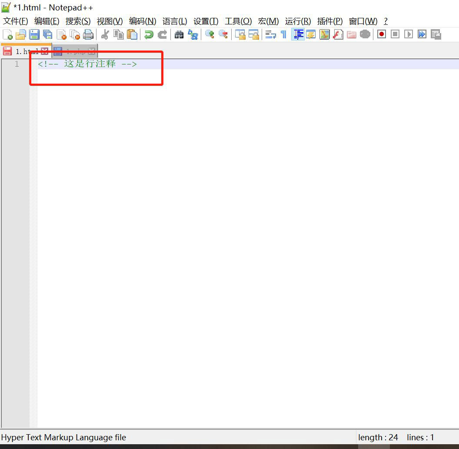
Task: Click the Copy icon in the toolbar
Action: point(119,34)
